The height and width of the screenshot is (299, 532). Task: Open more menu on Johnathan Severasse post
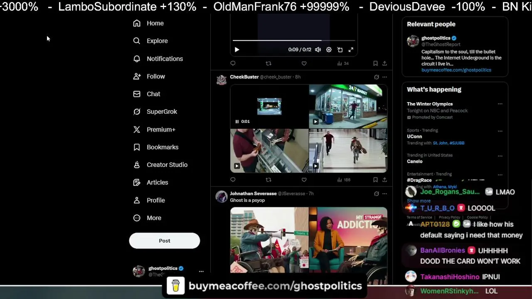(x=384, y=194)
